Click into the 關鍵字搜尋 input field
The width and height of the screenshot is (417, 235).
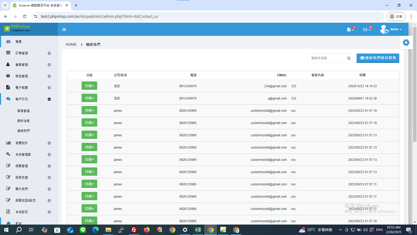tap(328, 58)
